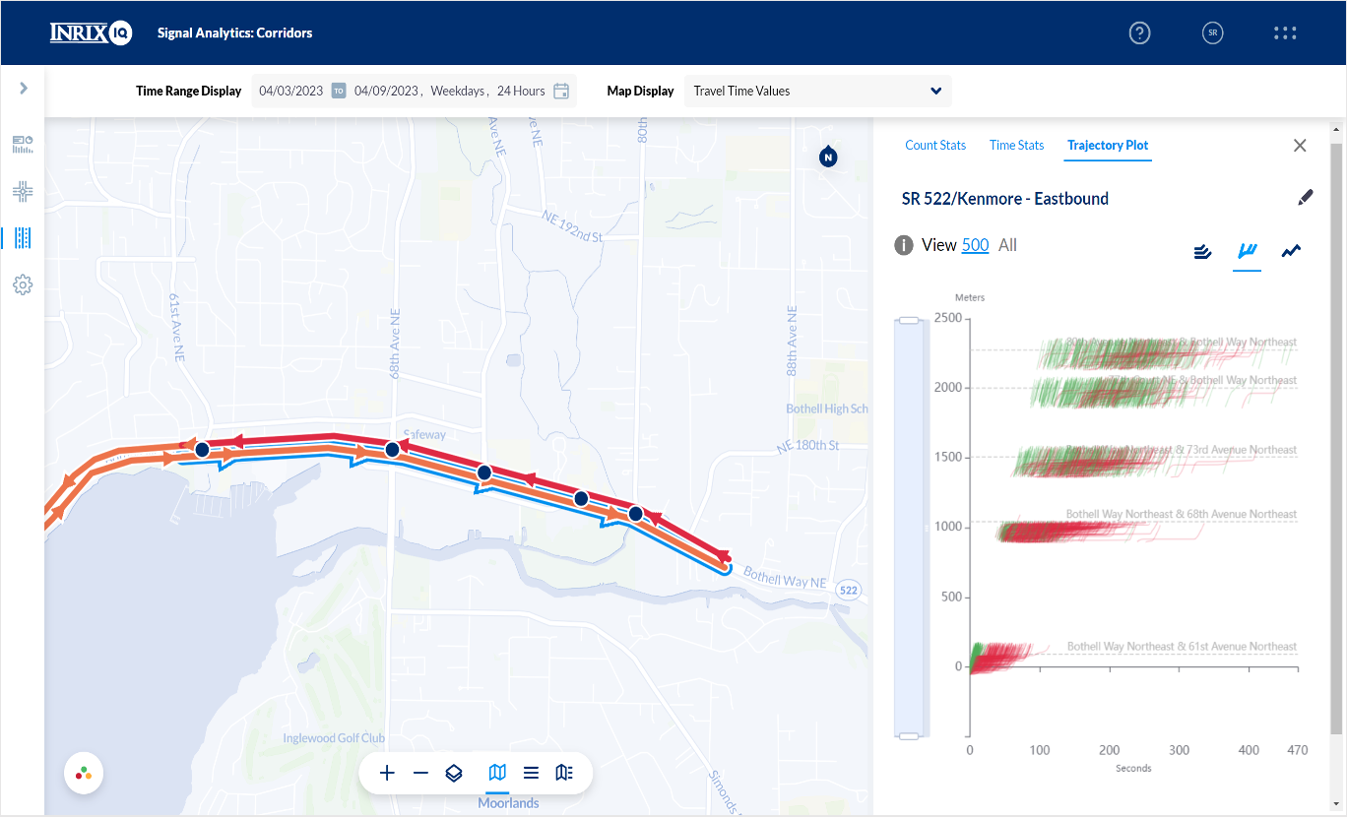This screenshot has height=819, width=1347.
Task: Click the 500 view link
Action: [975, 245]
